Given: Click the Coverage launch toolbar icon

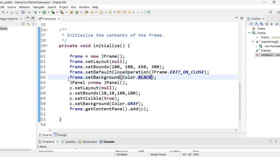Looking at the screenshot, I should tap(53, 12).
